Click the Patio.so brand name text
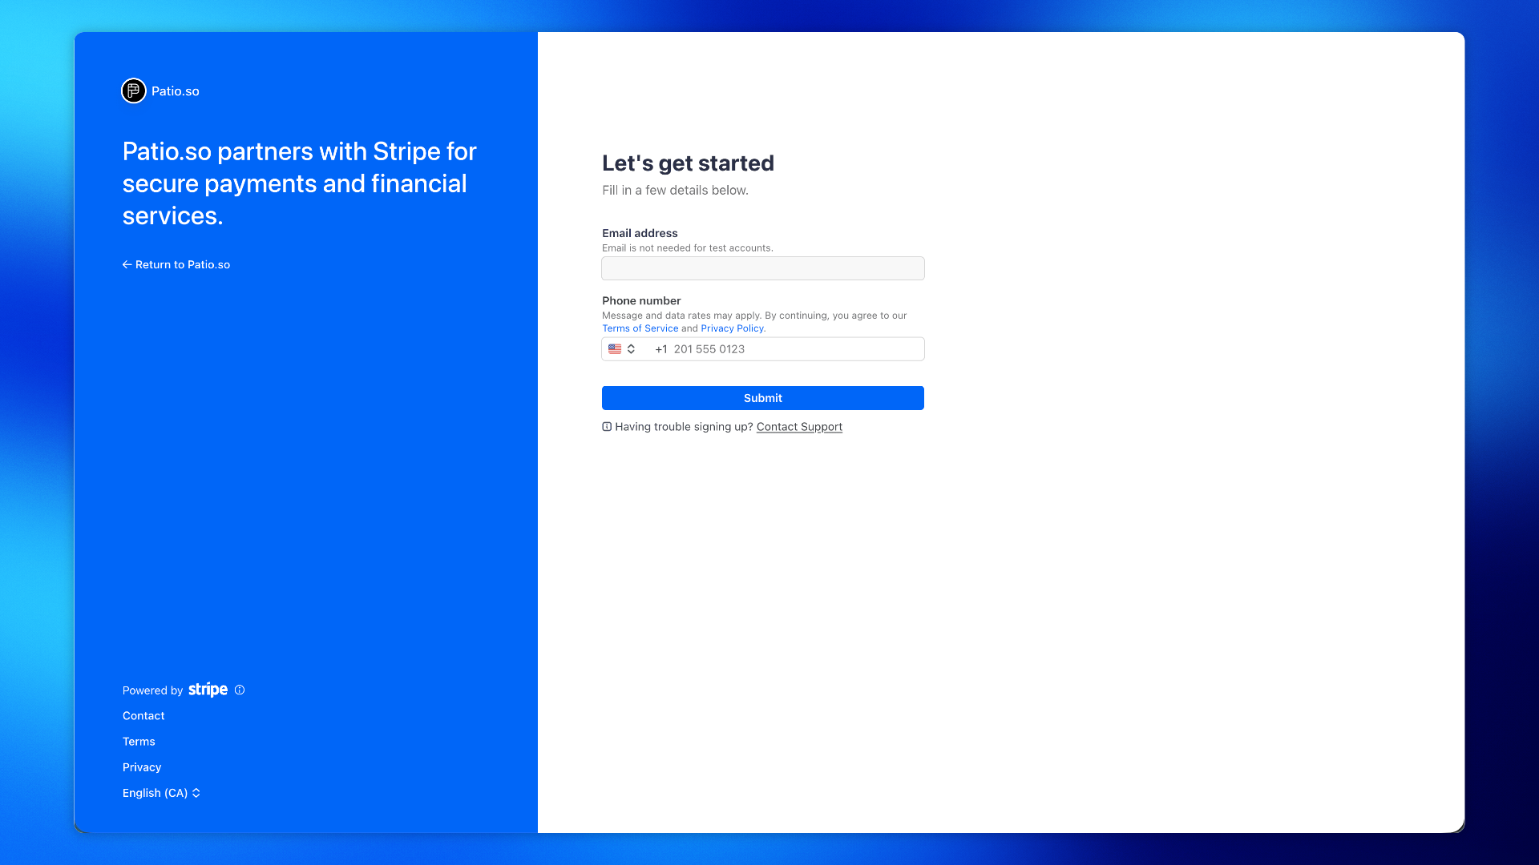 click(x=176, y=91)
